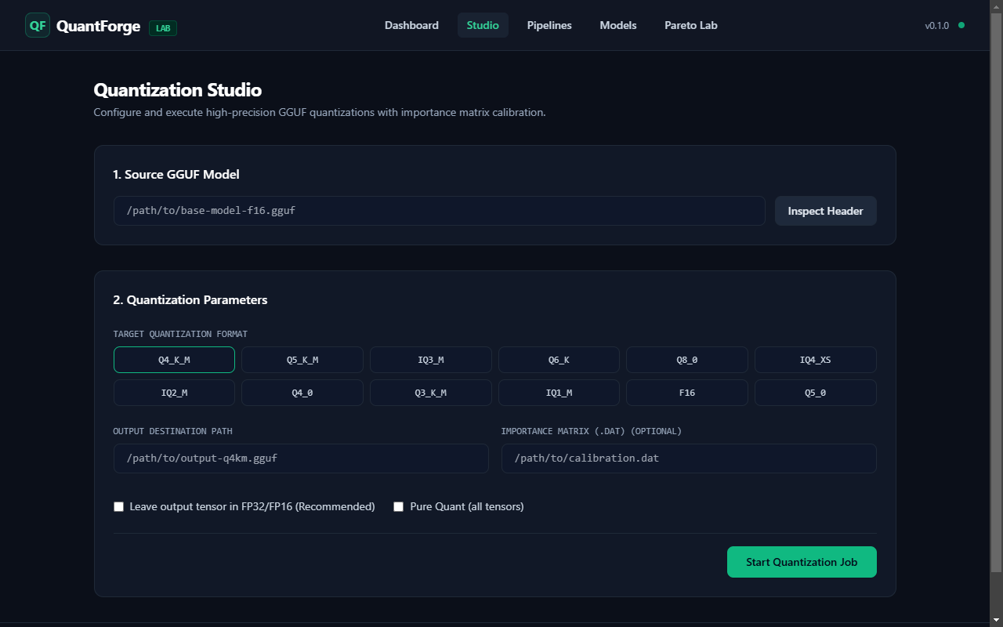Screen dimensions: 1003x627
Task: Select the Q4_K_M quantization format
Action: 174,360
